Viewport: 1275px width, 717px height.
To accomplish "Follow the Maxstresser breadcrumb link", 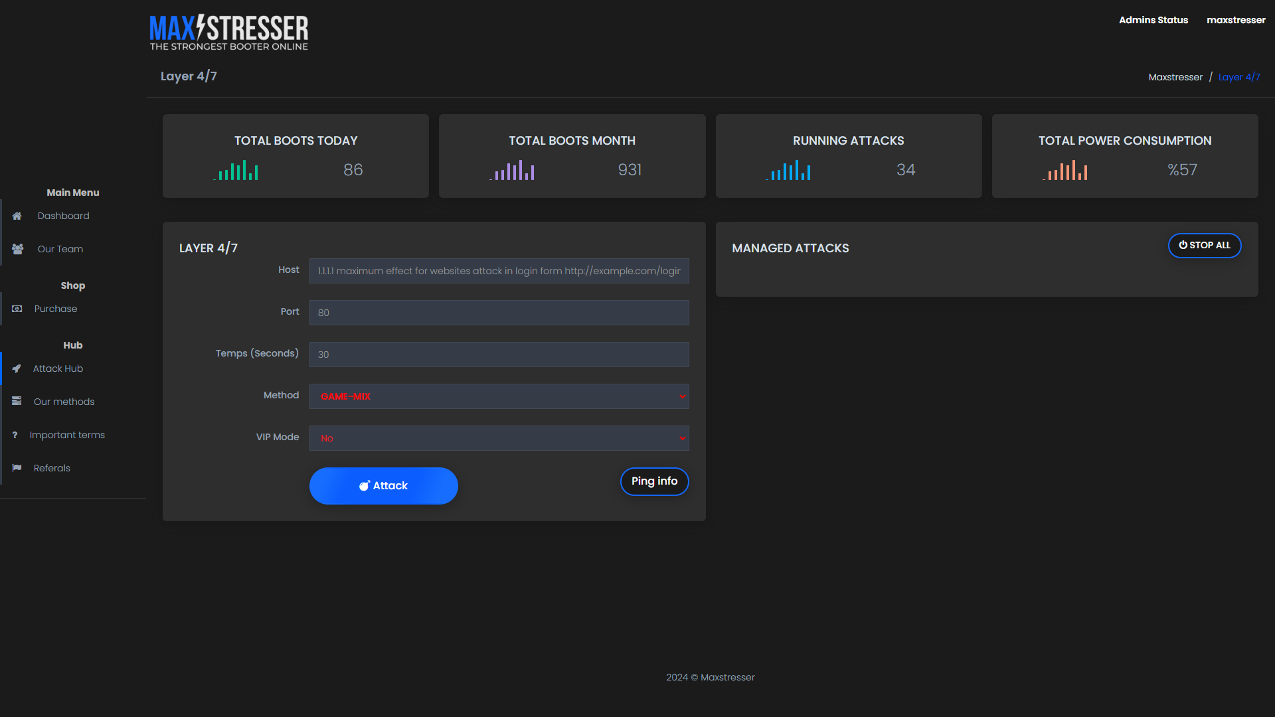I will point(1175,77).
